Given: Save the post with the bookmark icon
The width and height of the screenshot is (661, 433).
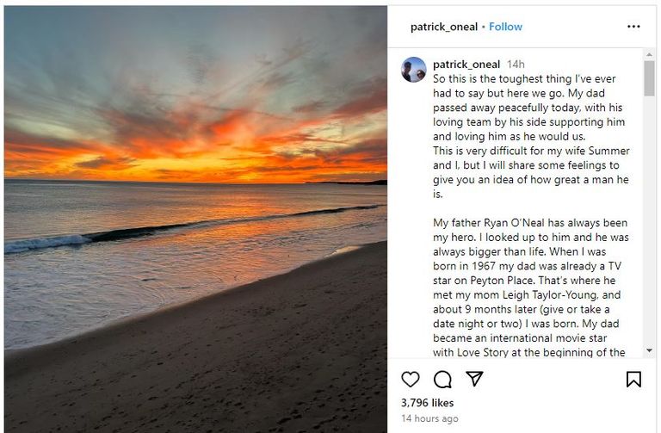Looking at the screenshot, I should [633, 379].
